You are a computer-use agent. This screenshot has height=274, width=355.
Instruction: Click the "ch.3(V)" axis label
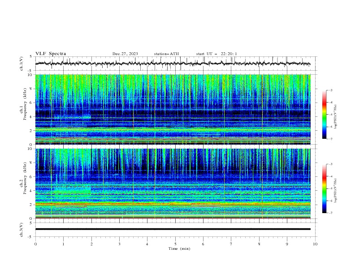click(x=22, y=230)
